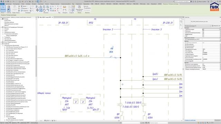Select the Align tool in Modify panel
The image size is (221, 124).
coord(37,7)
